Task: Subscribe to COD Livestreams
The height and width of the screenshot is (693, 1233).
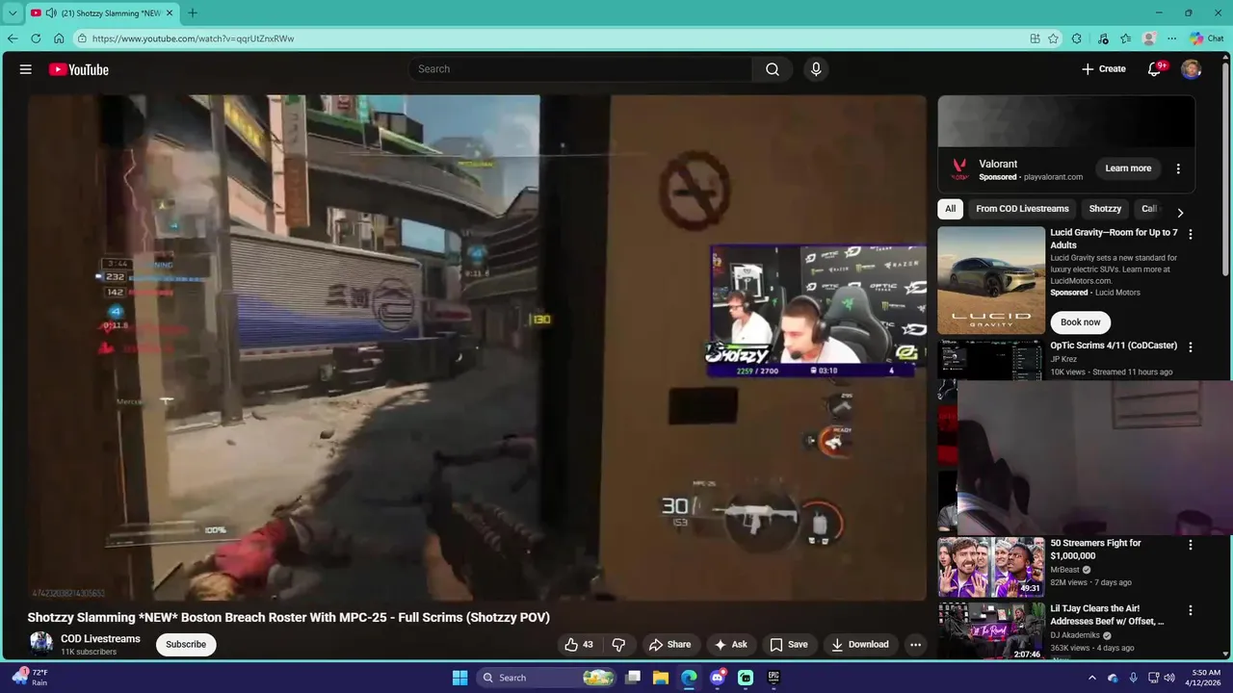Action: point(186,645)
